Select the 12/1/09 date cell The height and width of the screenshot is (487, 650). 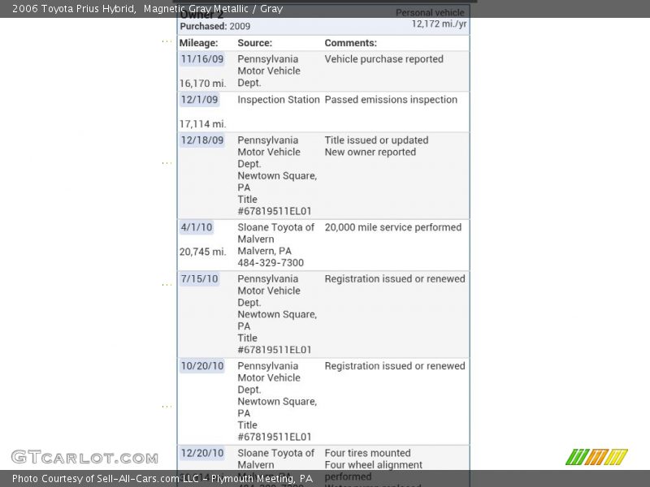coord(199,99)
